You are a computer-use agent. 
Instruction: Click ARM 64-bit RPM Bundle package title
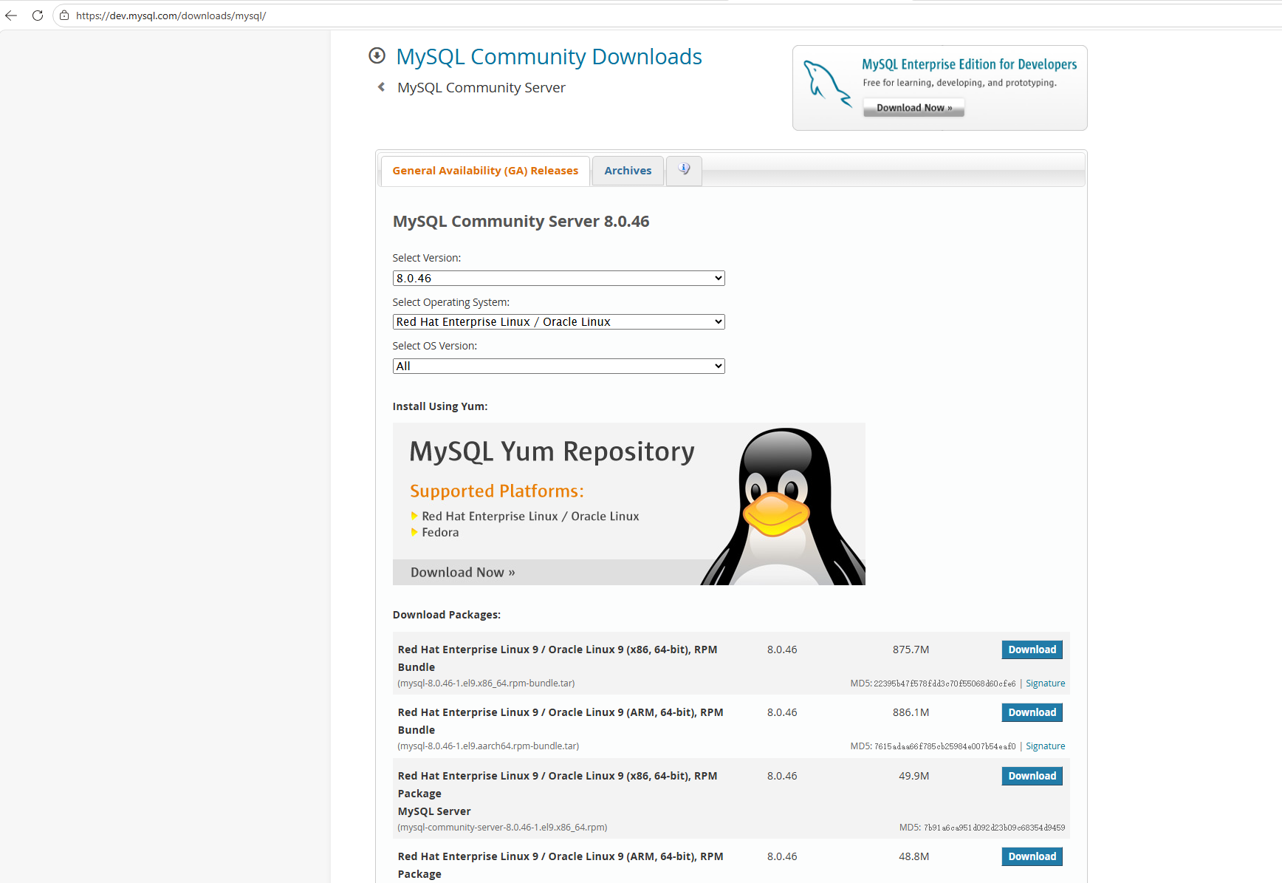[x=561, y=721]
